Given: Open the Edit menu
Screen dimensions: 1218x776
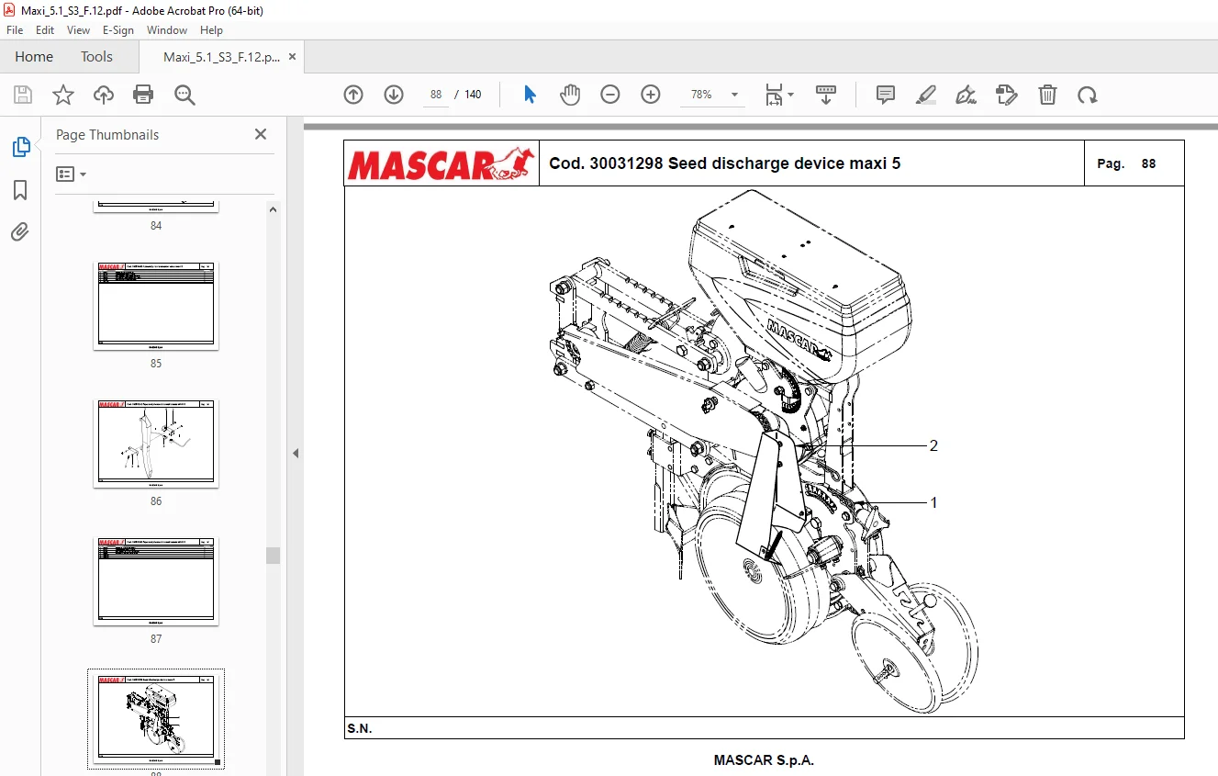Looking at the screenshot, I should coord(45,30).
